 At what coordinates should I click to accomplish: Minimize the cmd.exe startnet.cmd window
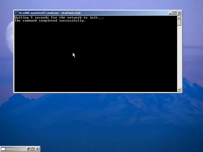pos(170,13)
